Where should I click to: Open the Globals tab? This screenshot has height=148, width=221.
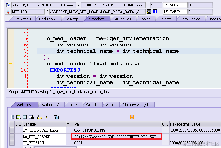(x=92, y=105)
